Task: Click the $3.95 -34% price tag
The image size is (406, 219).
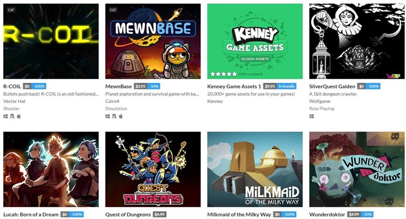Action: [147, 86]
